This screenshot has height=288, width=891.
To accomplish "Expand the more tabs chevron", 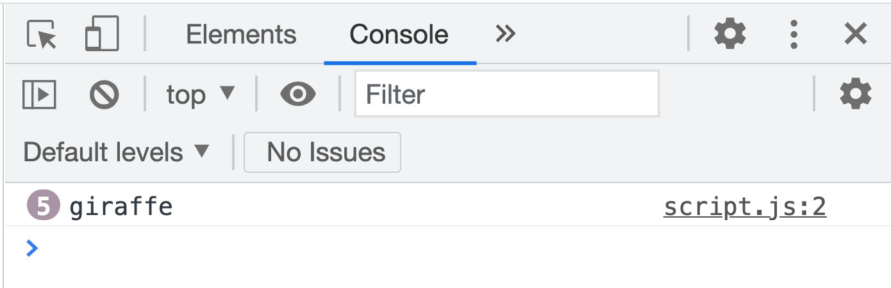I will point(505,34).
